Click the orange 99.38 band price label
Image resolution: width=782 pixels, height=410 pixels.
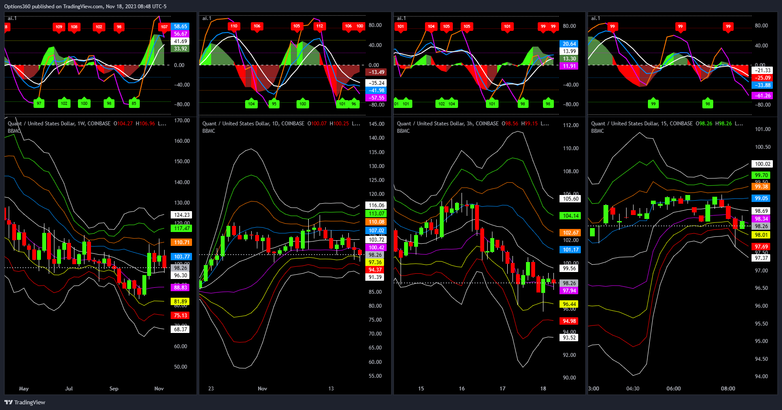point(761,187)
